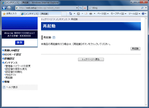This screenshot has width=149, height=108.
Task: Click the Print icon in toolbar
Action: (91, 14)
